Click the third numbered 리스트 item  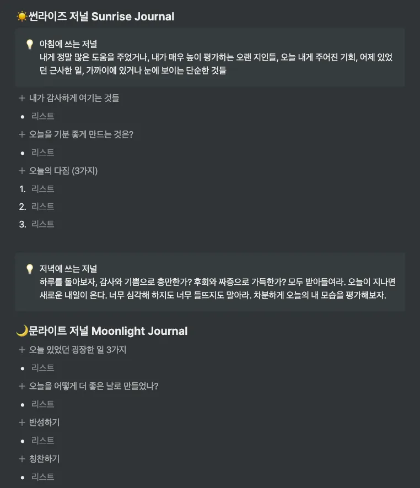pyautogui.click(x=42, y=224)
